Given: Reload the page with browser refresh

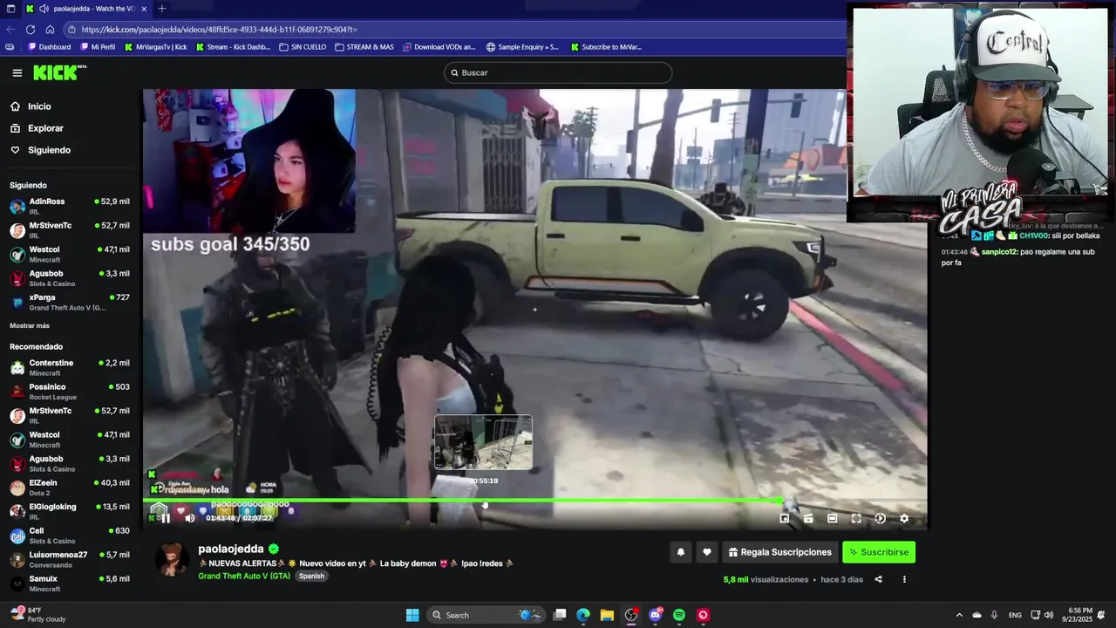Looking at the screenshot, I should [31, 29].
